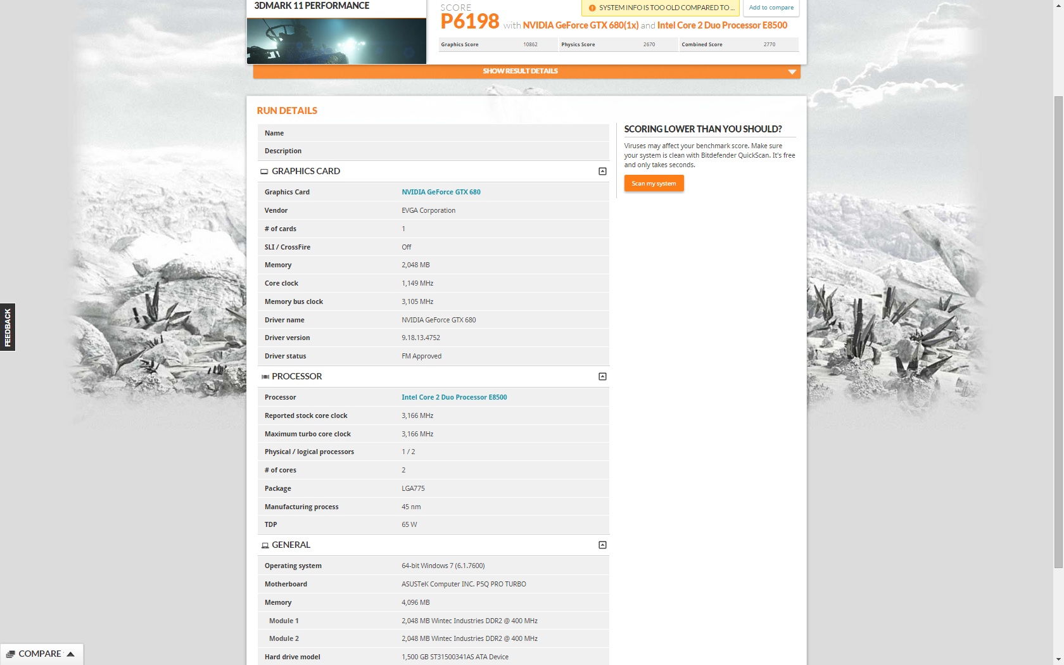Click the PROCESSOR section heading text
This screenshot has width=1064, height=665.
[x=297, y=377]
